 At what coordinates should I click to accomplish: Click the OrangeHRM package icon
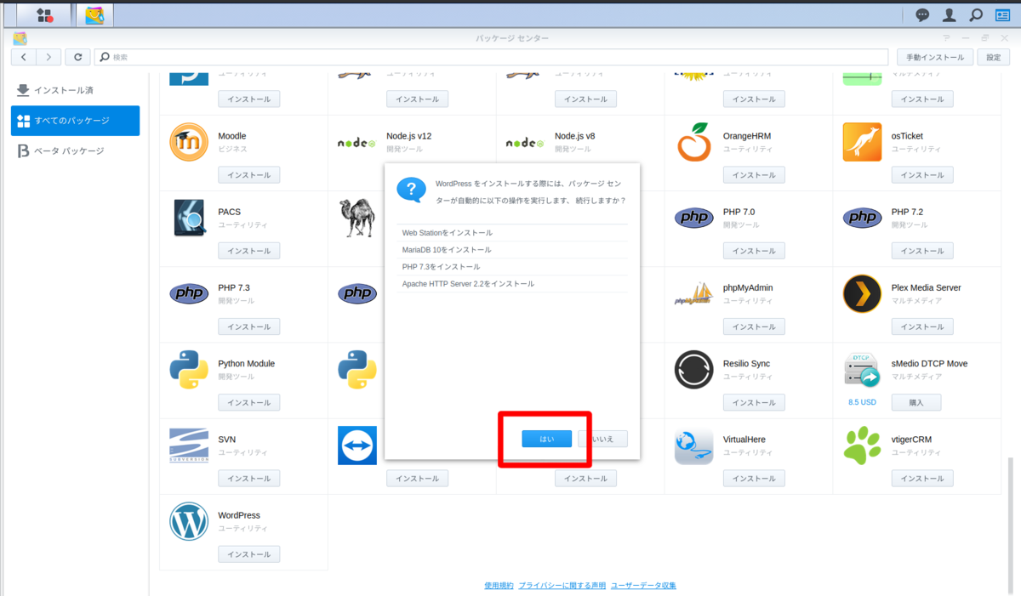pos(693,142)
